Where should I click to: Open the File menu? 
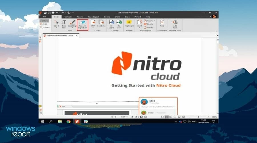click(x=45, y=17)
